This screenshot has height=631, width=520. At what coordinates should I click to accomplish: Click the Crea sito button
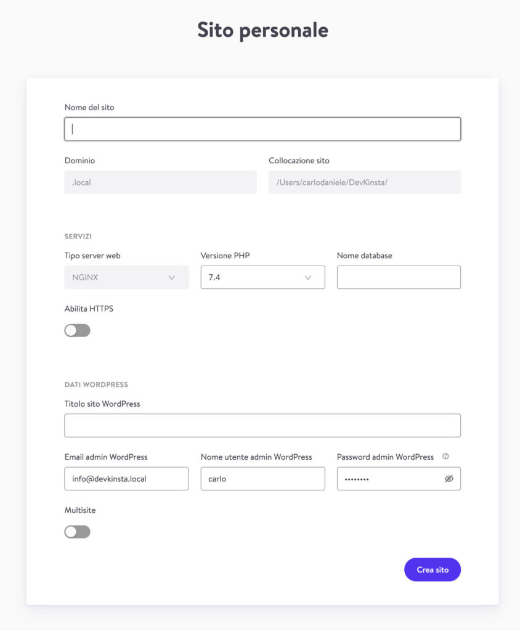(x=433, y=569)
